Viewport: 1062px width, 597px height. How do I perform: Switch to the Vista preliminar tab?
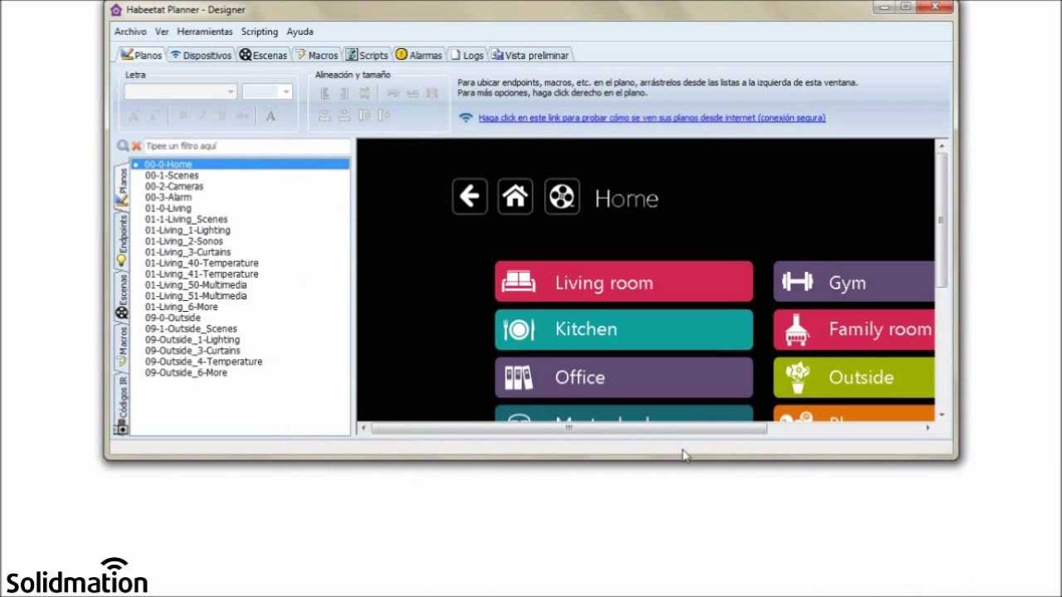(530, 56)
